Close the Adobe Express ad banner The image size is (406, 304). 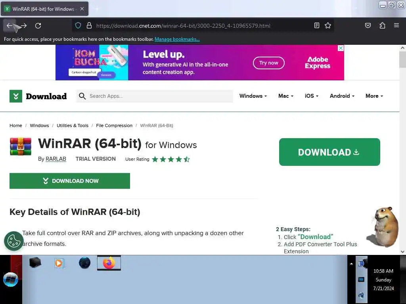341,48
